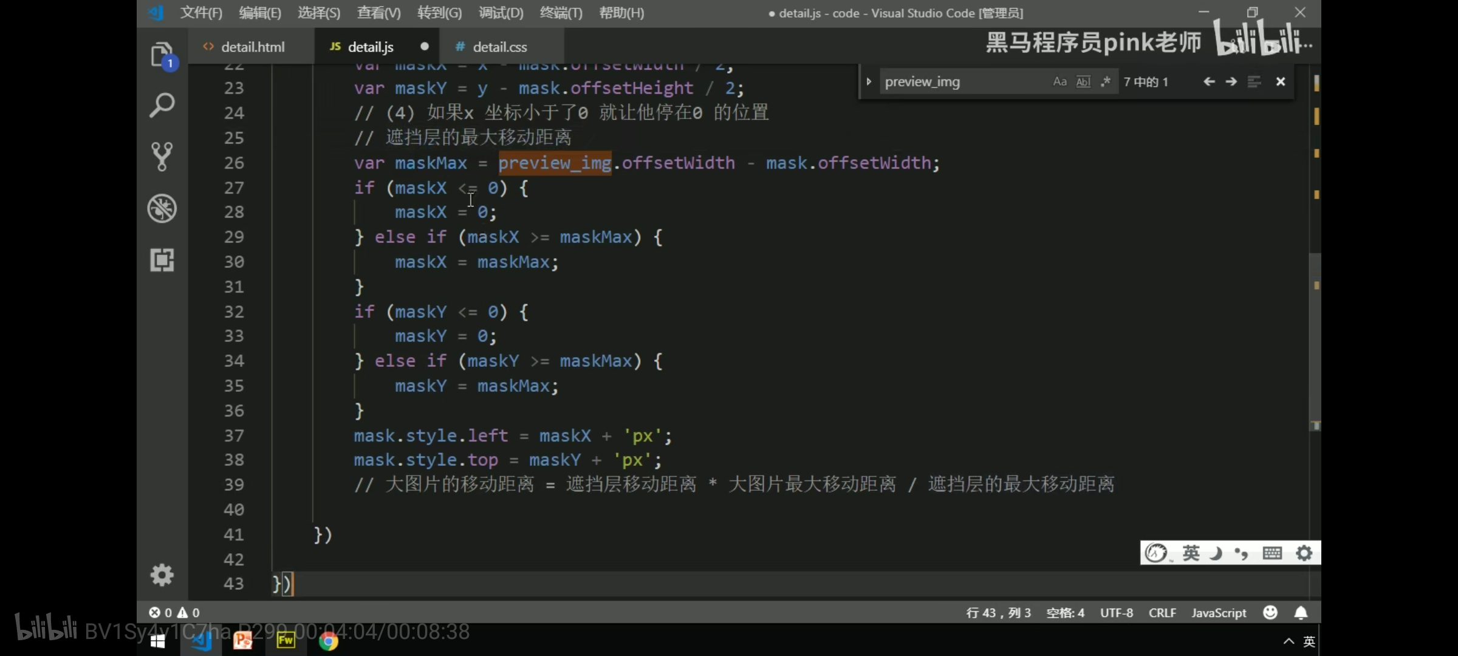1458x656 pixels.
Task: Open the Manage gear at activity bar bottom
Action: click(162, 575)
